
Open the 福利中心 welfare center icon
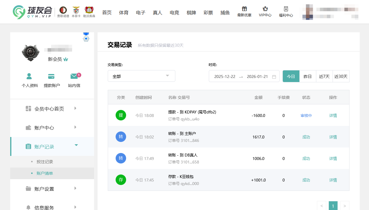coord(286,12)
